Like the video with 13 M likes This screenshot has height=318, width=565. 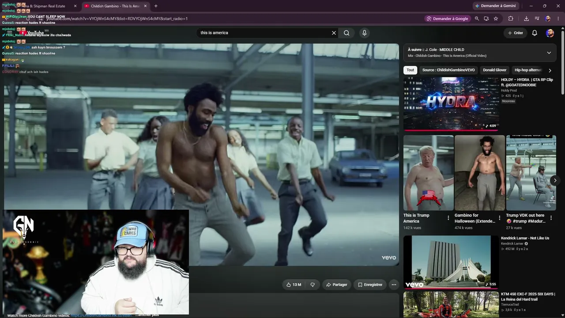294,285
